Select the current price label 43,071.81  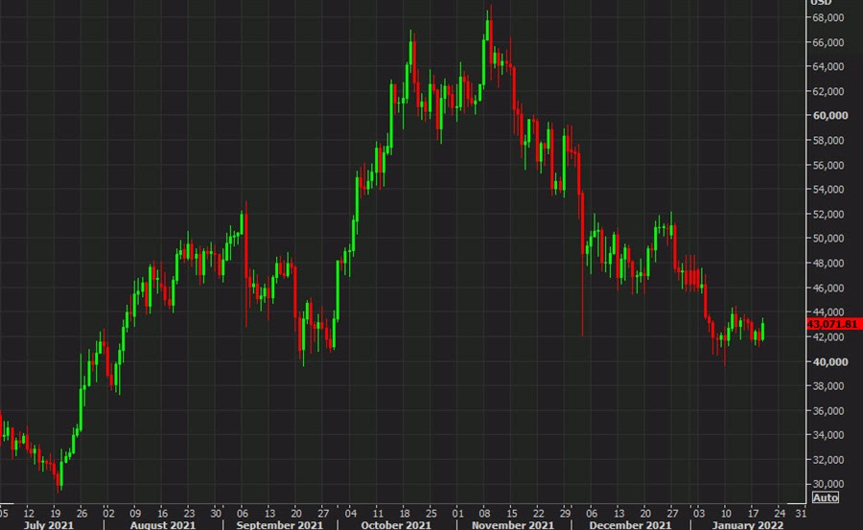click(835, 325)
